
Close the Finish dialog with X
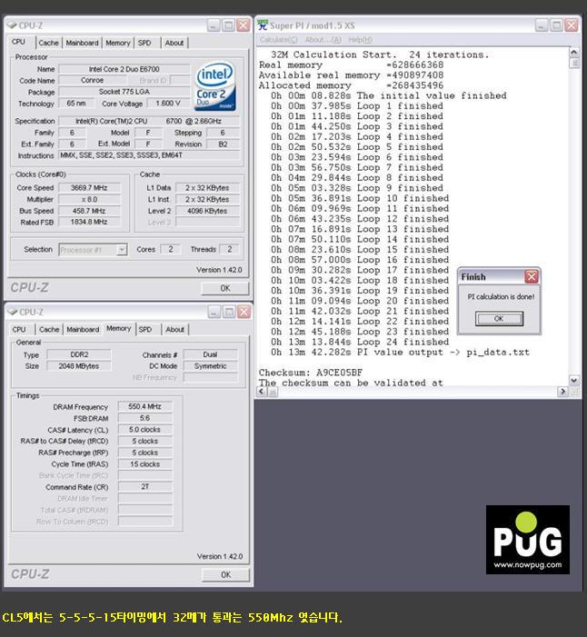pyautogui.click(x=532, y=276)
